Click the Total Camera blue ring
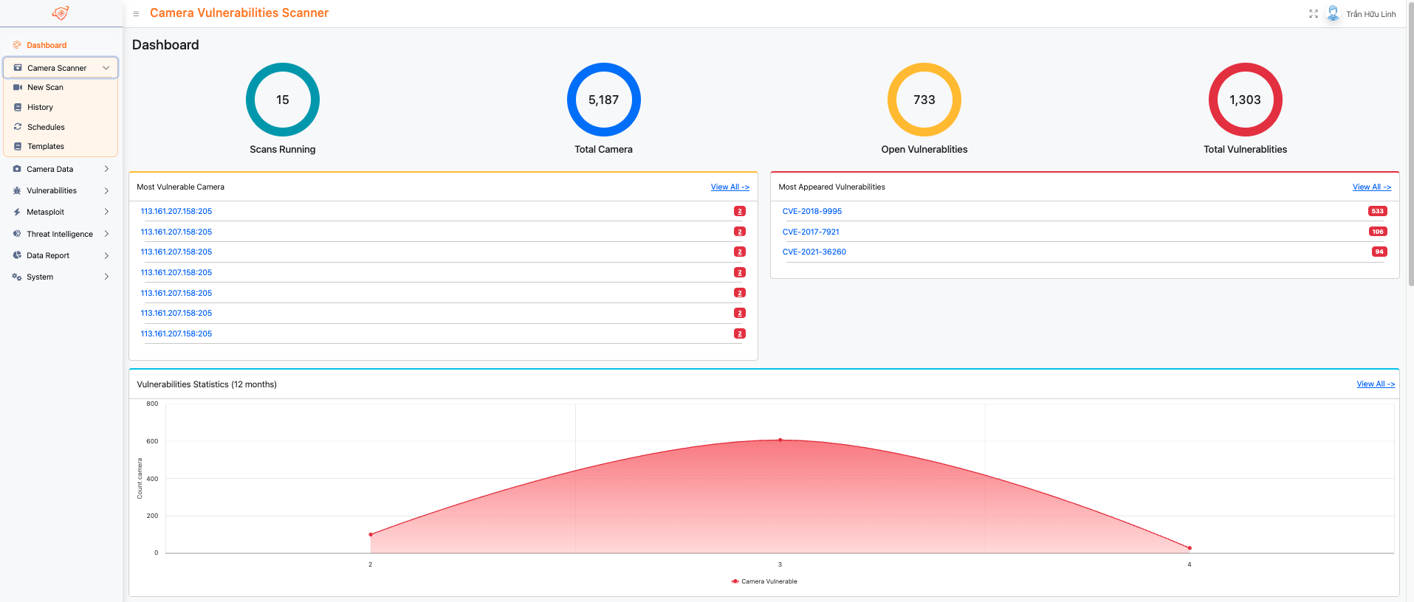Viewport: 1414px width, 602px height. click(603, 100)
